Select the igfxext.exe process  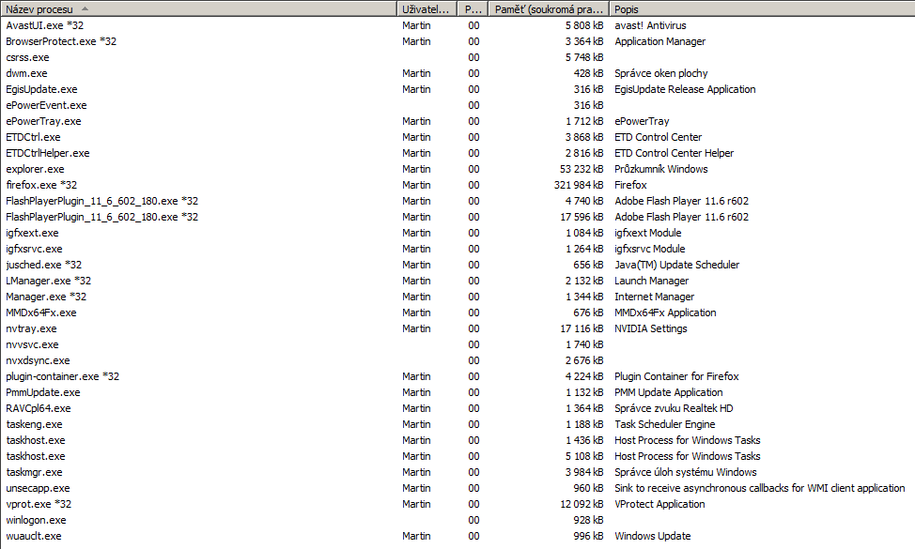[x=32, y=233]
